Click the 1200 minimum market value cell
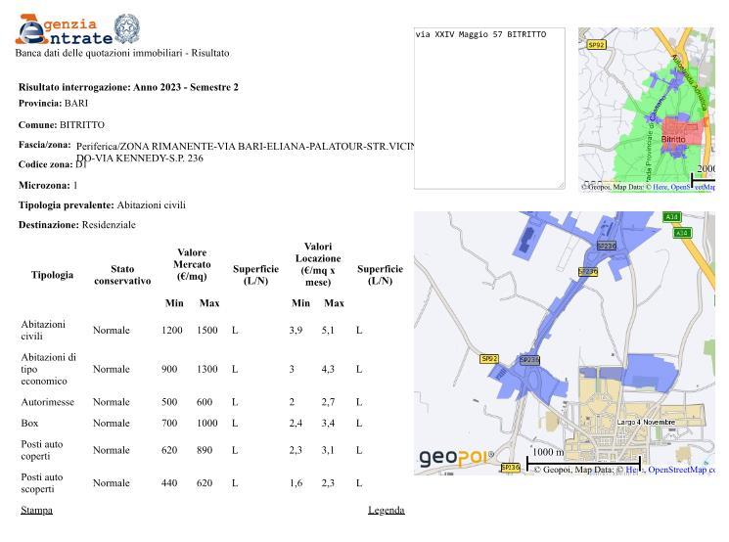 pos(171,330)
